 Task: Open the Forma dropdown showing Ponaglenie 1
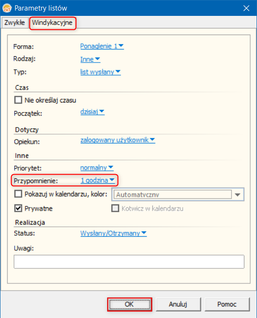[102, 46]
